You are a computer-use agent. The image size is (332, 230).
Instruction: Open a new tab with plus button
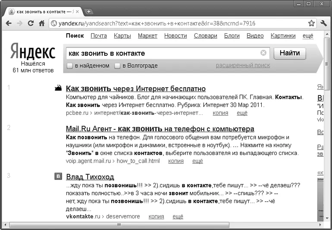point(89,11)
